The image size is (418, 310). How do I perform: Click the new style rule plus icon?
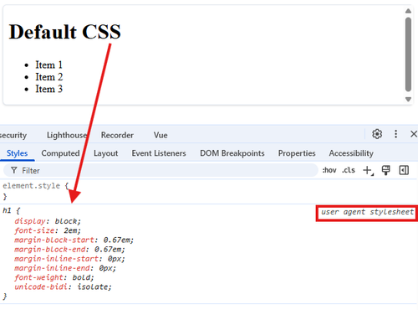[368, 170]
